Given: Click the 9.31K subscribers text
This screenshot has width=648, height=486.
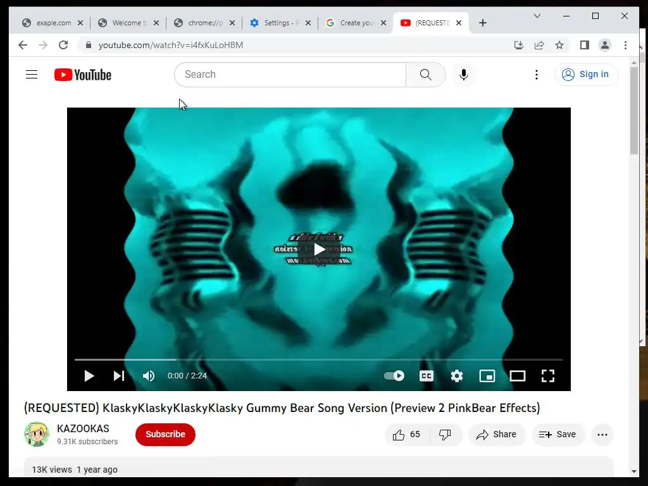Looking at the screenshot, I should point(87,442).
